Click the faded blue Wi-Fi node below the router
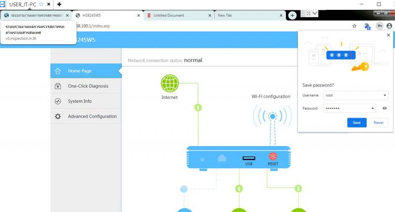 (184, 189)
